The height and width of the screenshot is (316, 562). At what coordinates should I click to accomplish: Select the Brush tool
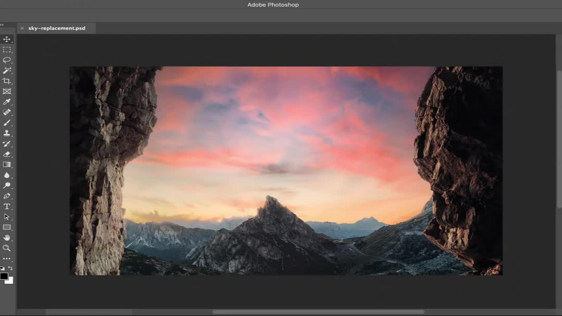coord(7,123)
